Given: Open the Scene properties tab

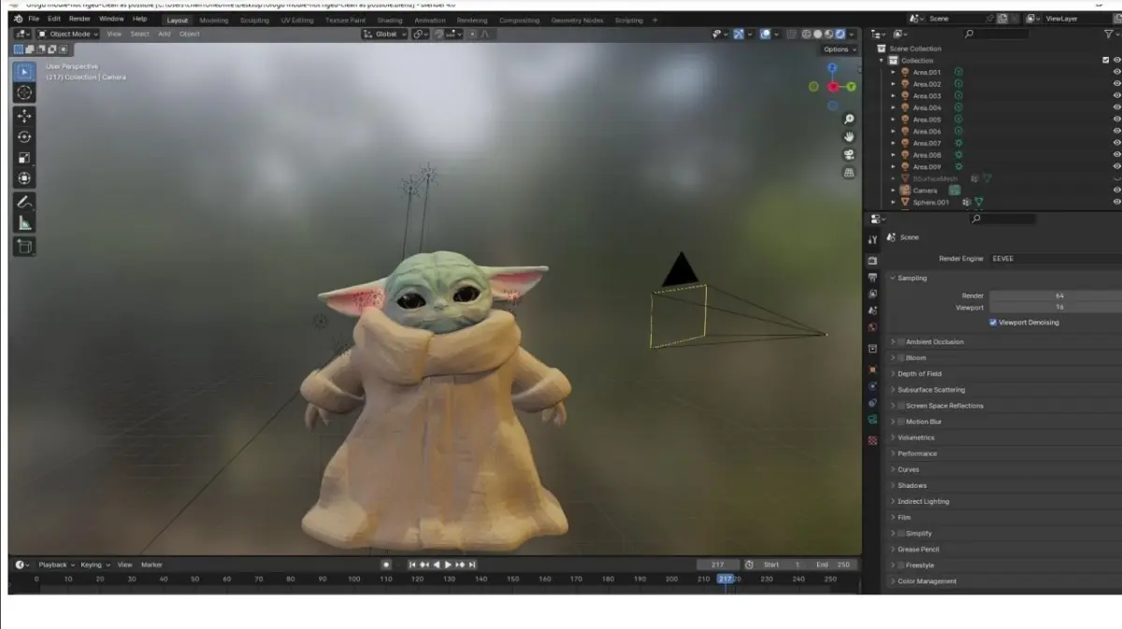Looking at the screenshot, I should click(872, 310).
